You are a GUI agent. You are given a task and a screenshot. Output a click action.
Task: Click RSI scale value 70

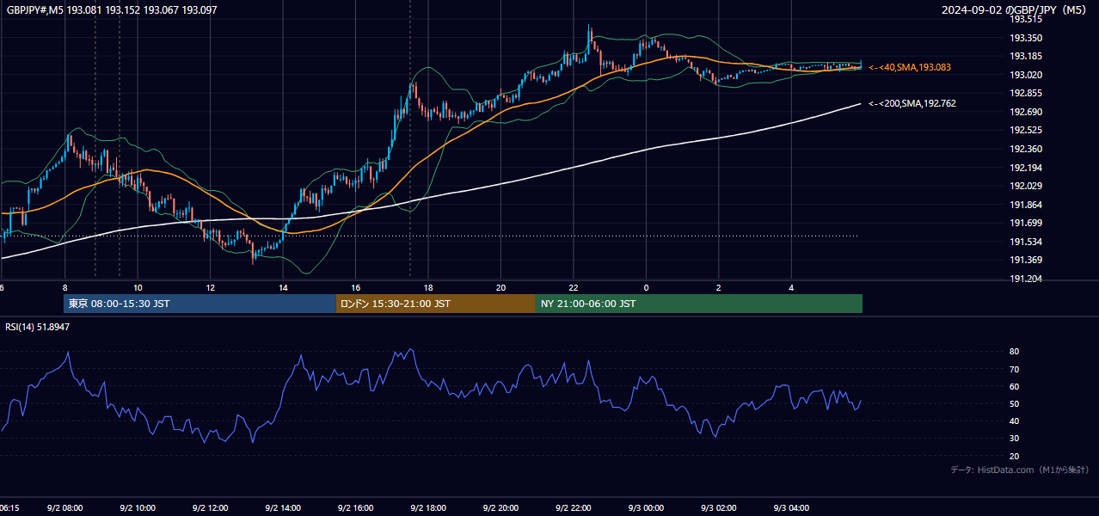click(x=1015, y=369)
